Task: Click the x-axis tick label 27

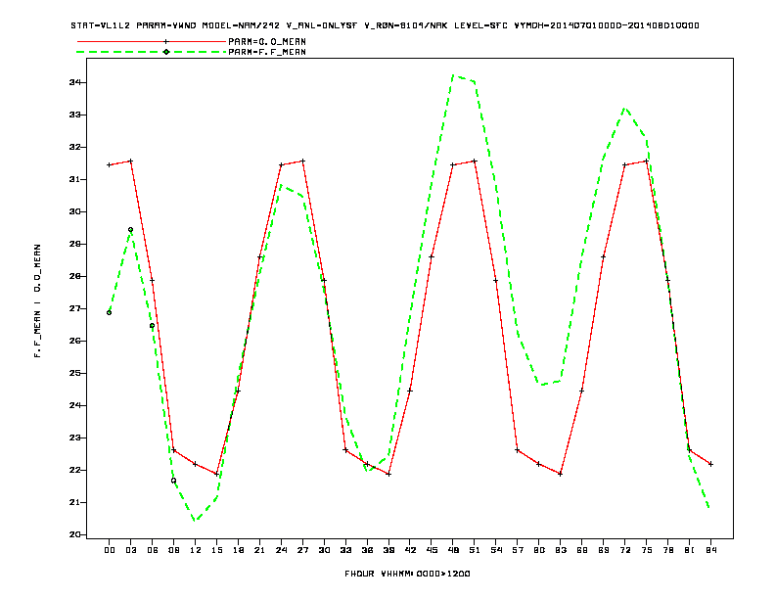Action: pos(302,550)
